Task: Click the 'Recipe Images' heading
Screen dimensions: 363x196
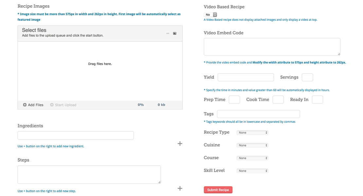Action: click(x=34, y=6)
